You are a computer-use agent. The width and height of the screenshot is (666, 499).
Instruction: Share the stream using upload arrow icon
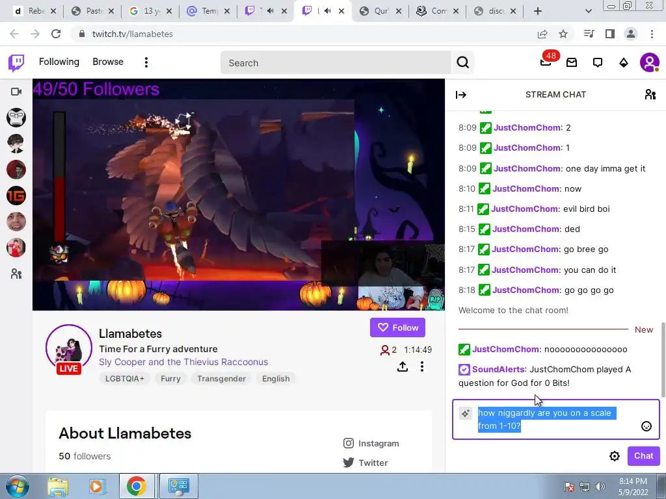pyautogui.click(x=402, y=366)
